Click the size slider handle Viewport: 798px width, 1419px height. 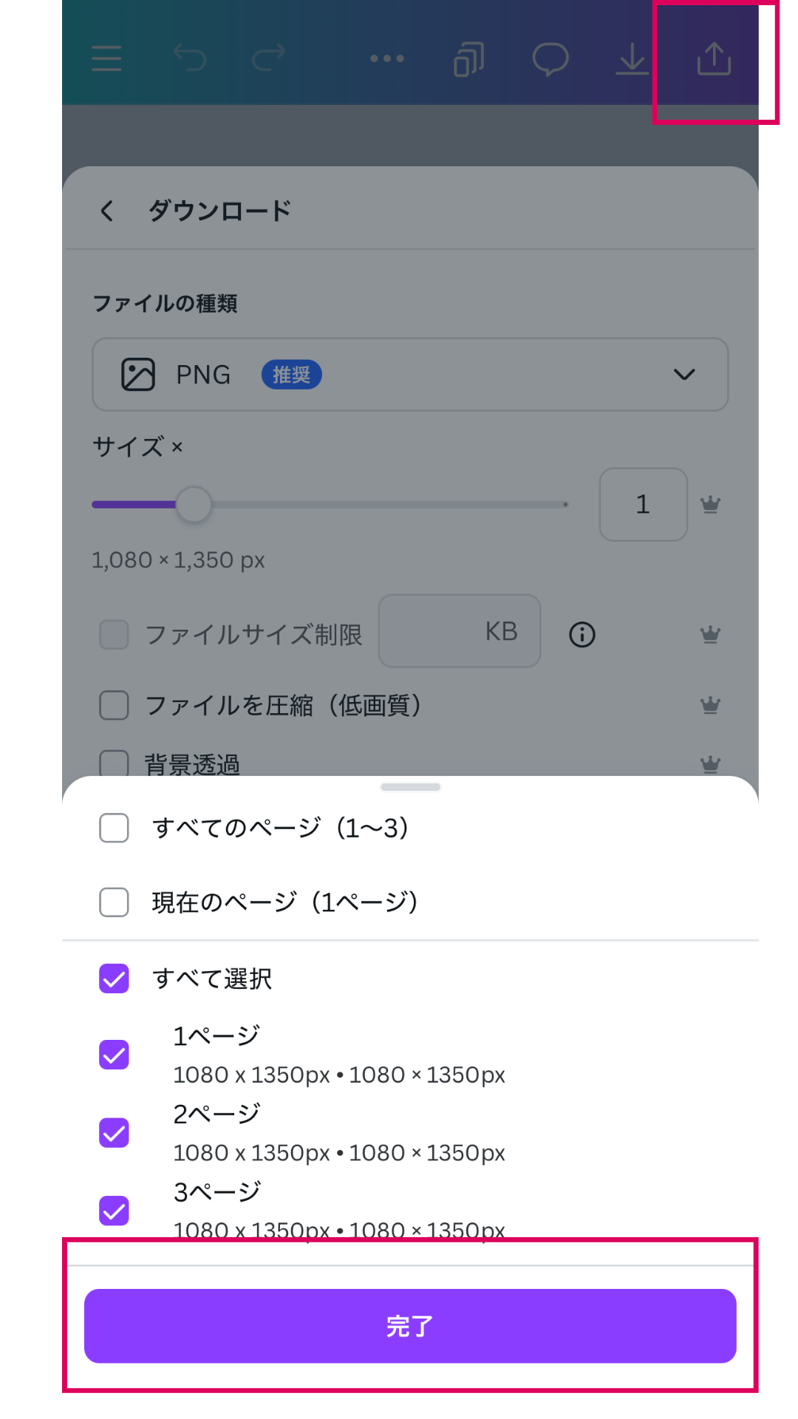point(194,505)
